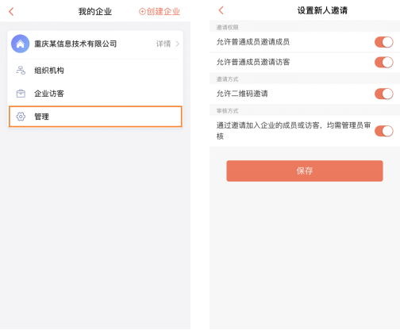
Task: Select the highlighted 管理 menu row
Action: coord(95,117)
